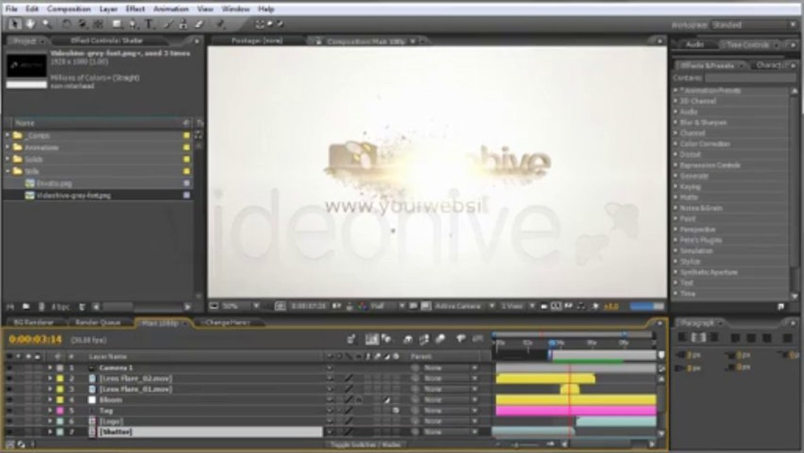Expand the Shatter layer properties
The height and width of the screenshot is (453, 804).
coord(50,432)
